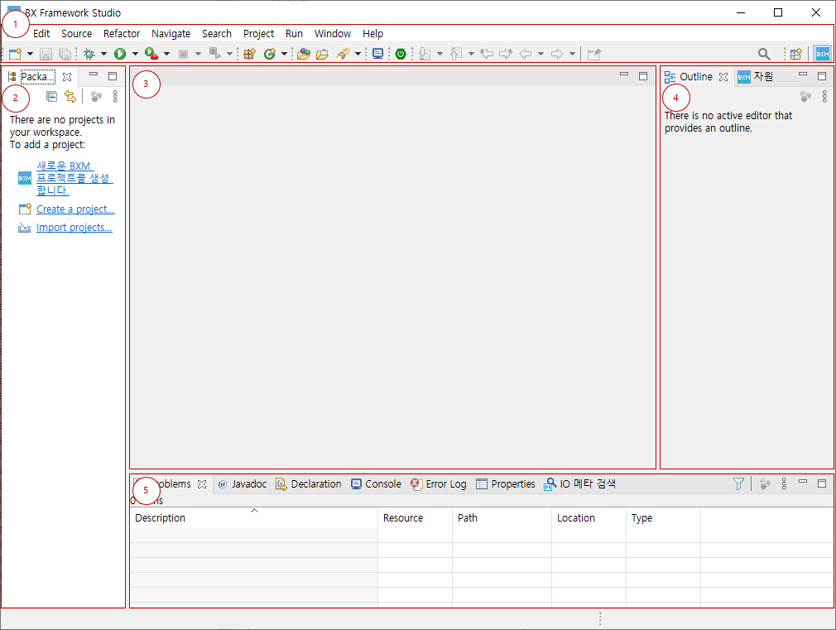Click Collapse All in Package Explorer
This screenshot has width=836, height=630.
coord(51,97)
